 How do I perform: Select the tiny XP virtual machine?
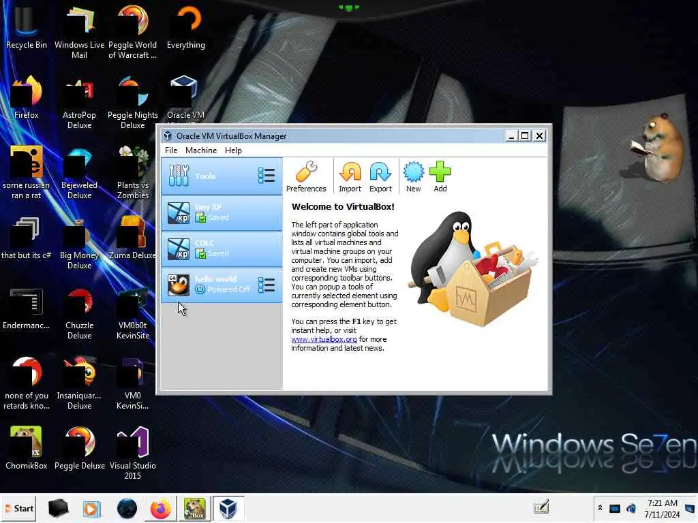[x=222, y=212]
